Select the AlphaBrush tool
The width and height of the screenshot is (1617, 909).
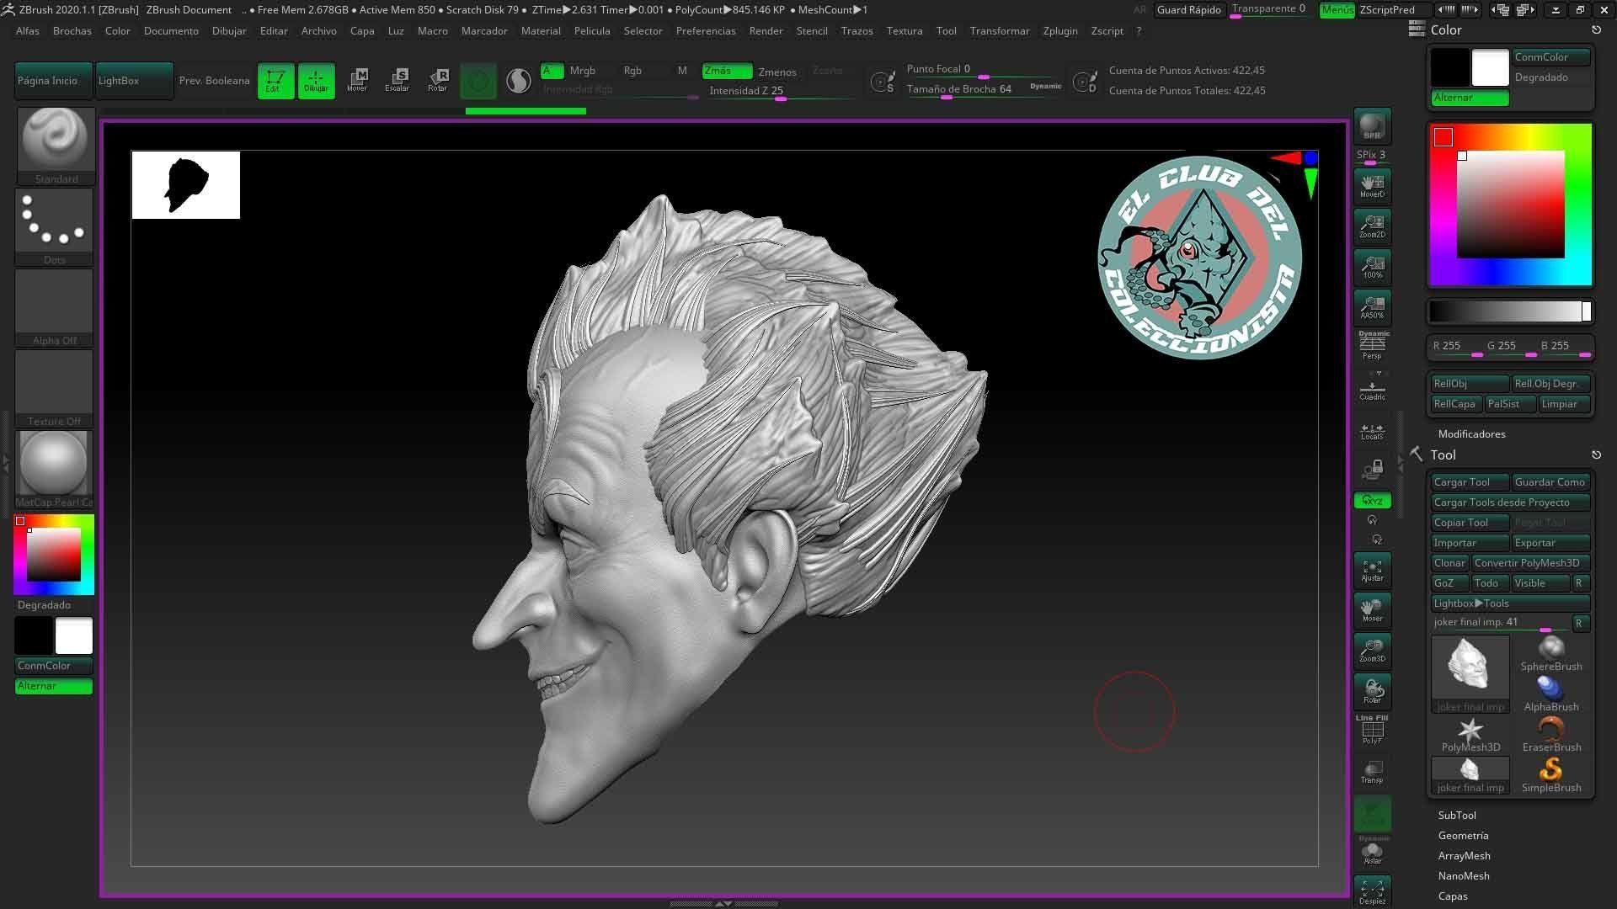[1551, 694]
